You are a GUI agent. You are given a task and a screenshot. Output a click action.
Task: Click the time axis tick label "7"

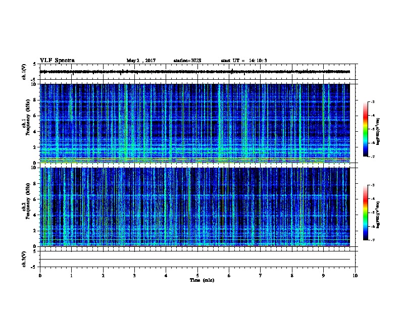point(261,276)
